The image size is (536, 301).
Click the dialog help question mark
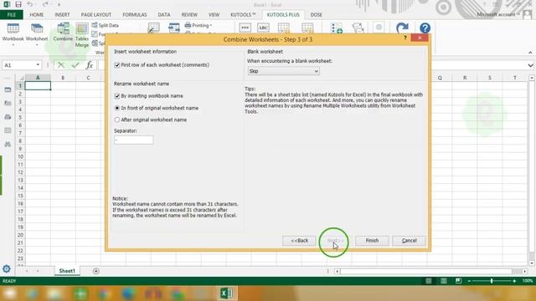pyautogui.click(x=405, y=38)
